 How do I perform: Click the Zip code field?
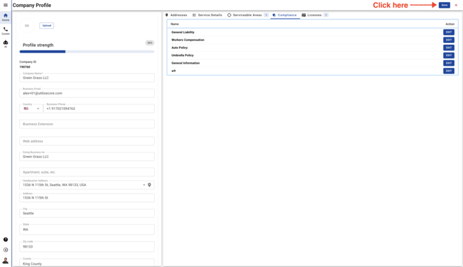click(87, 247)
